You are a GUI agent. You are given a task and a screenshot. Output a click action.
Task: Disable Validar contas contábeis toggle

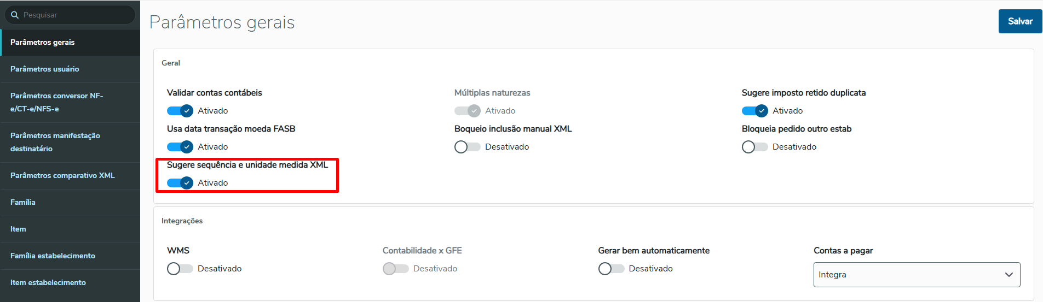[x=180, y=111]
